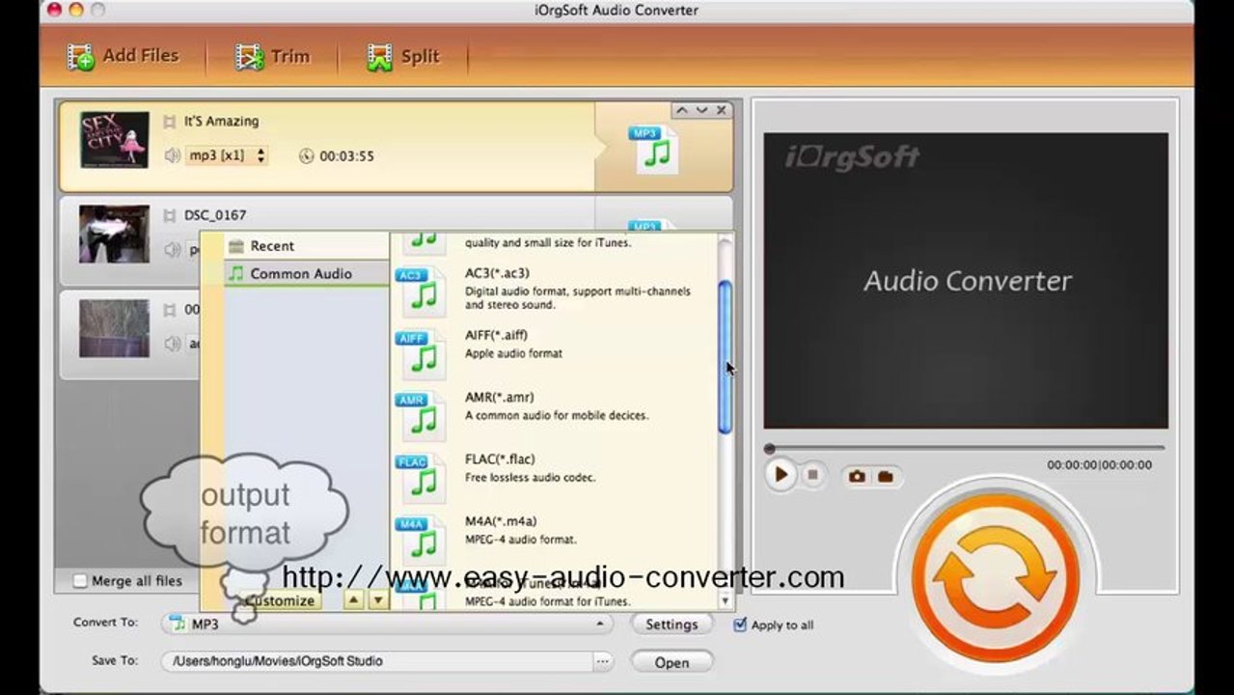Viewport: 1234px width, 695px height.
Task: Select the Sex and the City thumbnail
Action: (114, 139)
